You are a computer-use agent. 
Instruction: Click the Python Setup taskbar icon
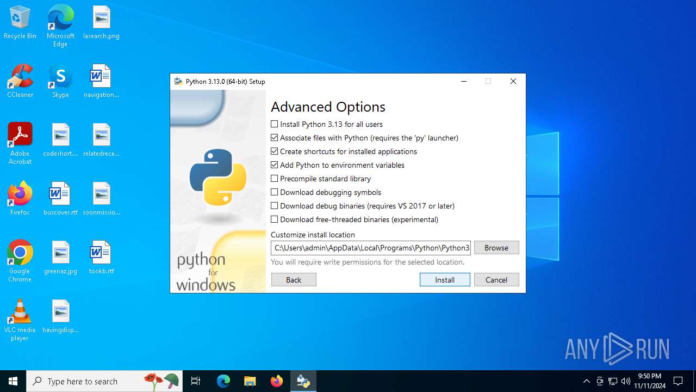click(303, 381)
